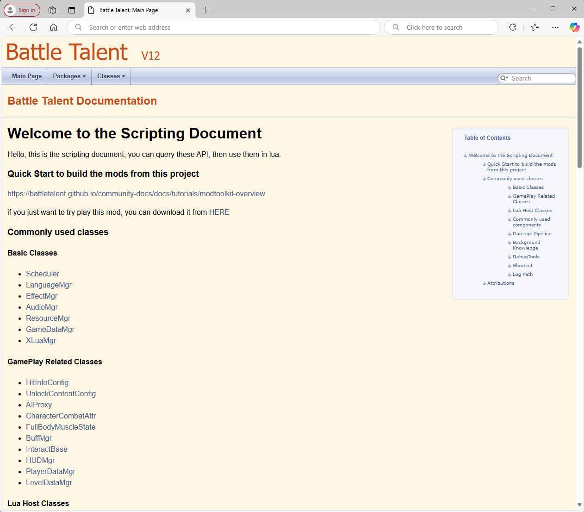
Task: Click the Sign in profile button
Action: pyautogui.click(x=22, y=10)
